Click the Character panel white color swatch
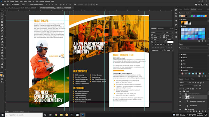The image size is (209, 117). click(x=170, y=42)
